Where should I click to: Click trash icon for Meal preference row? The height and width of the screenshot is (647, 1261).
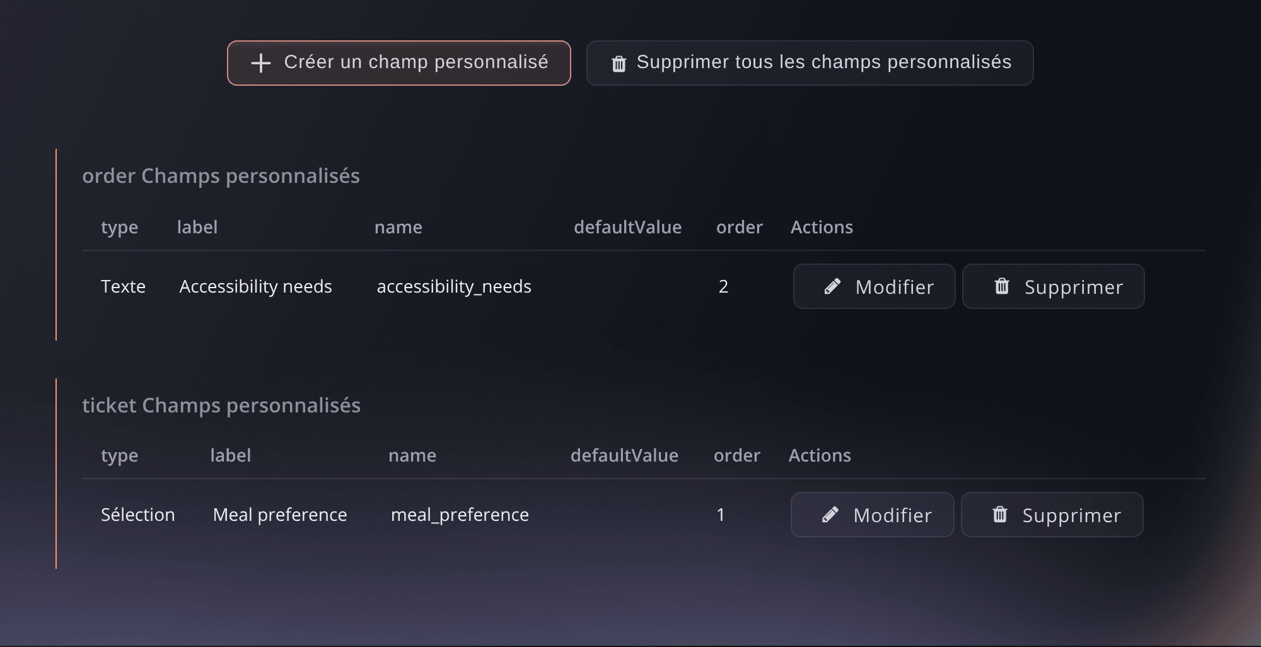1000,515
